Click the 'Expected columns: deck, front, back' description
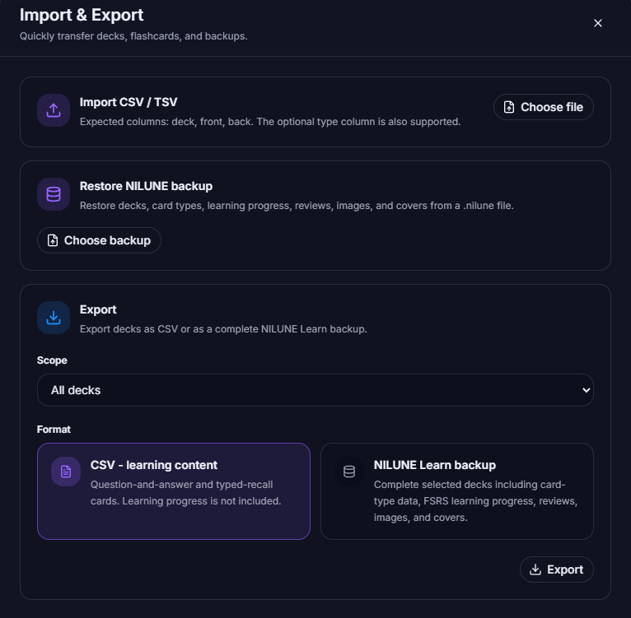 click(x=270, y=122)
